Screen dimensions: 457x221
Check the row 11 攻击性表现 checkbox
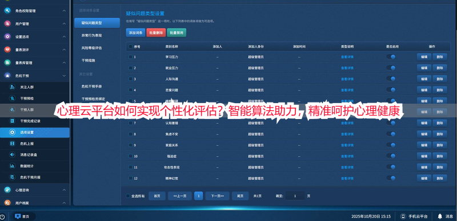pyautogui.click(x=130, y=167)
